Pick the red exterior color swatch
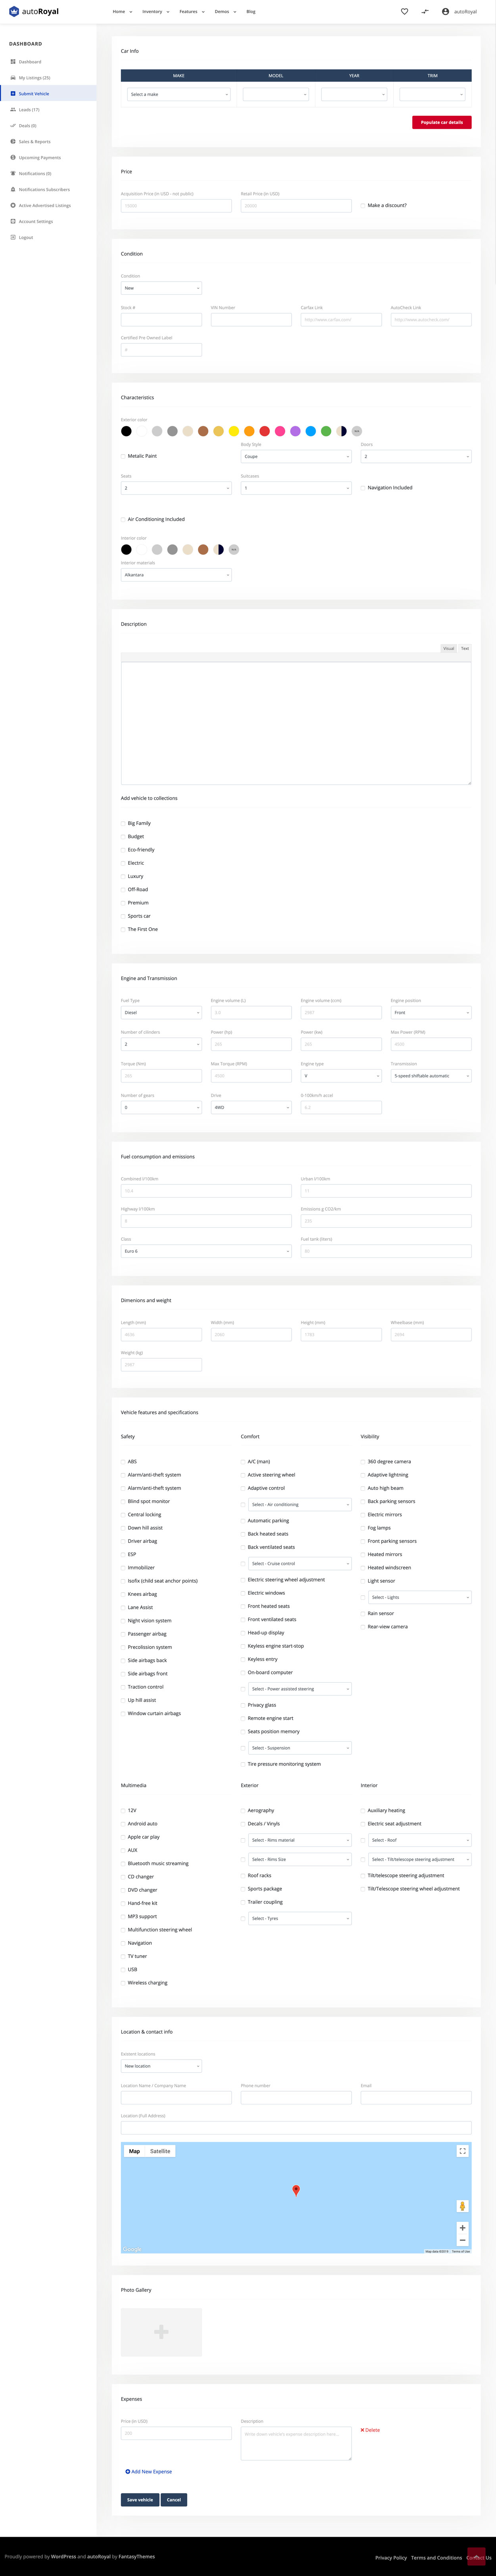This screenshot has height=2576, width=496. tap(265, 431)
